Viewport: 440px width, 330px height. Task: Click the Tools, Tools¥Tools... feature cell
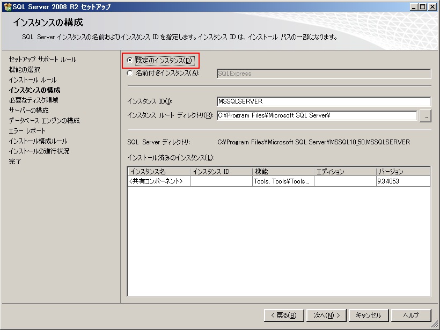283,181
